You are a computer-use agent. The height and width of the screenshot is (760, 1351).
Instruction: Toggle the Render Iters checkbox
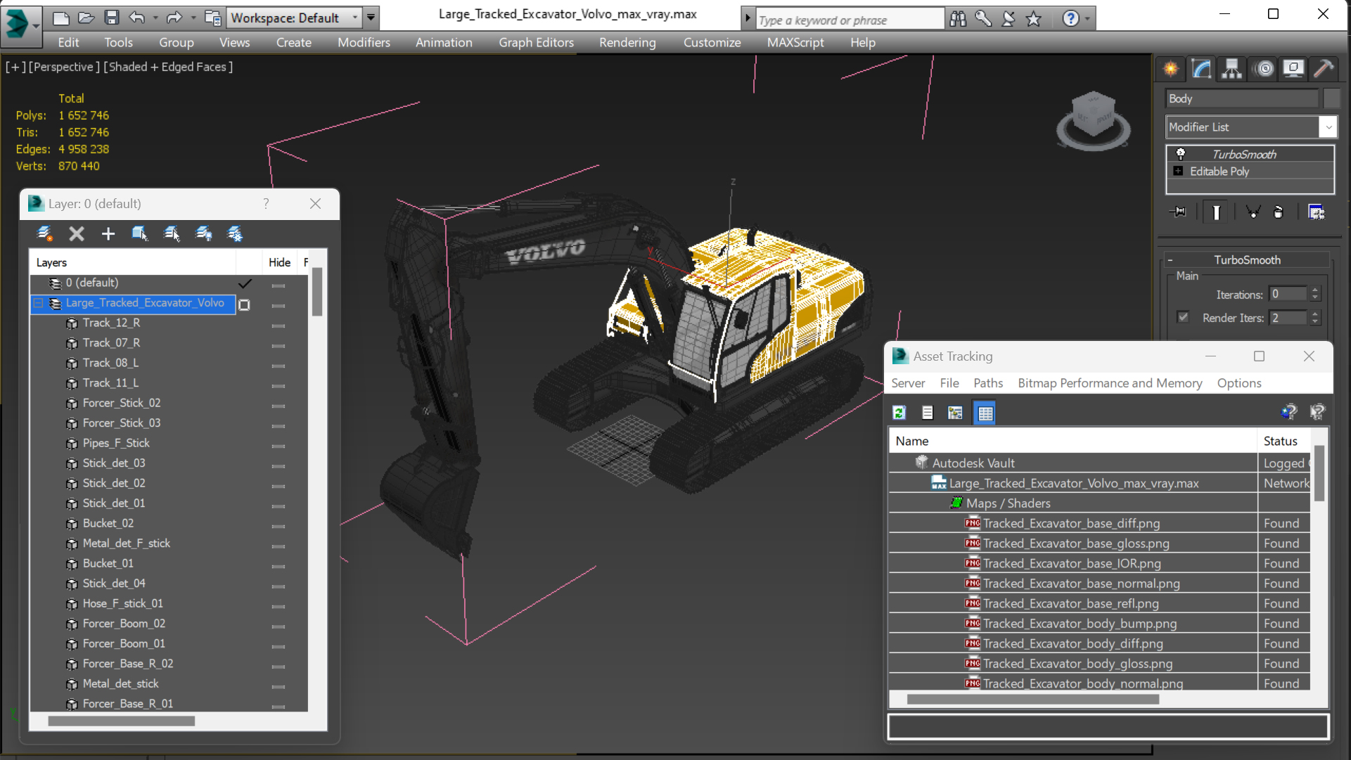(x=1183, y=317)
